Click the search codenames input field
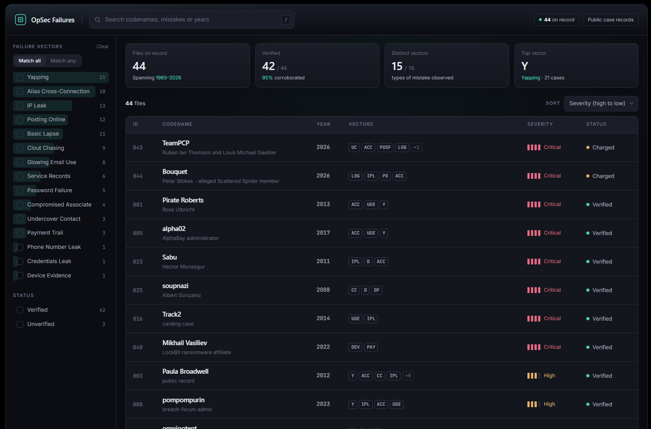Image resolution: width=651 pixels, height=429 pixels. click(x=192, y=20)
